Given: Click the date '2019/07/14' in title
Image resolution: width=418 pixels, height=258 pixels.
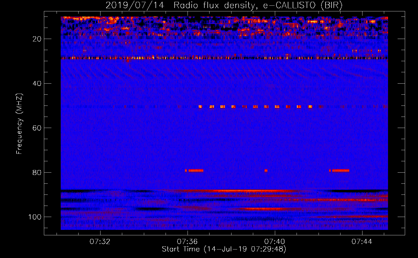Looking at the screenshot, I should point(135,5).
